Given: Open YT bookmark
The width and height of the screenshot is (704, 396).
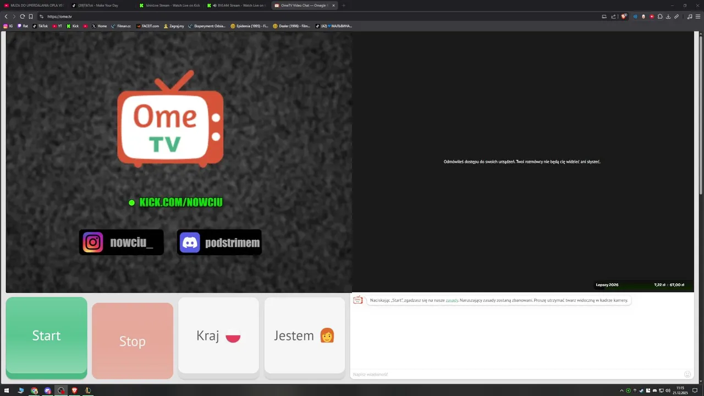Looking at the screenshot, I should (57, 26).
